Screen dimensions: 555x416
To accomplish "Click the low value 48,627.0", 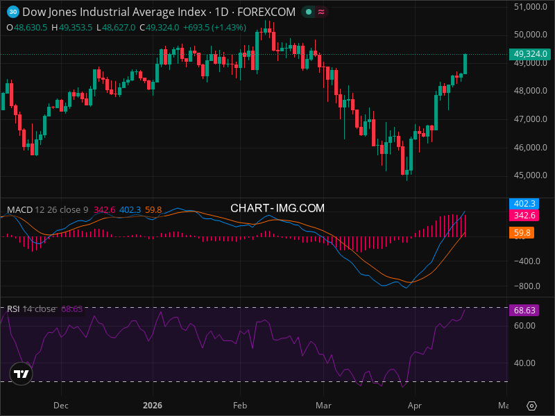I will point(119,28).
